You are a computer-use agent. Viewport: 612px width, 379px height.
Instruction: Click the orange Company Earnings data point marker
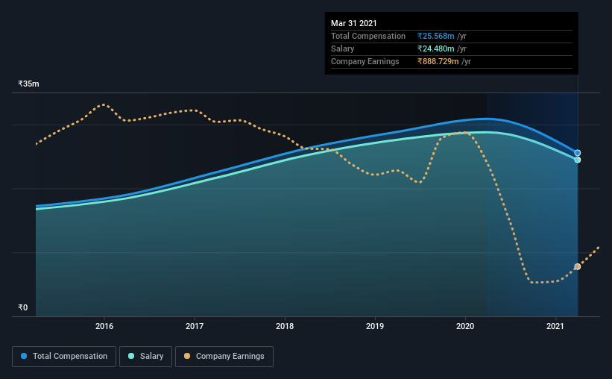[x=577, y=266]
